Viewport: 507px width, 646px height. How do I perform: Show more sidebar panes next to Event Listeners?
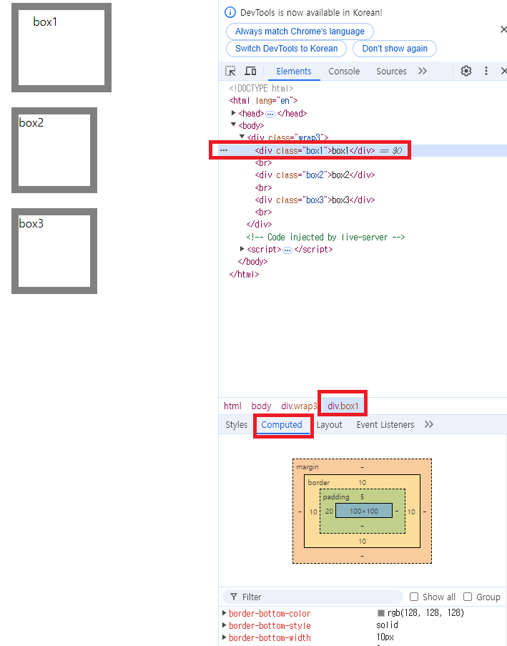point(429,424)
